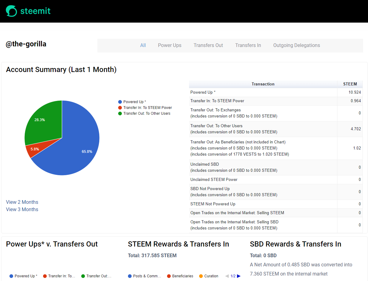Click the Curation legend entry
368x281 pixels.
pos(209,276)
